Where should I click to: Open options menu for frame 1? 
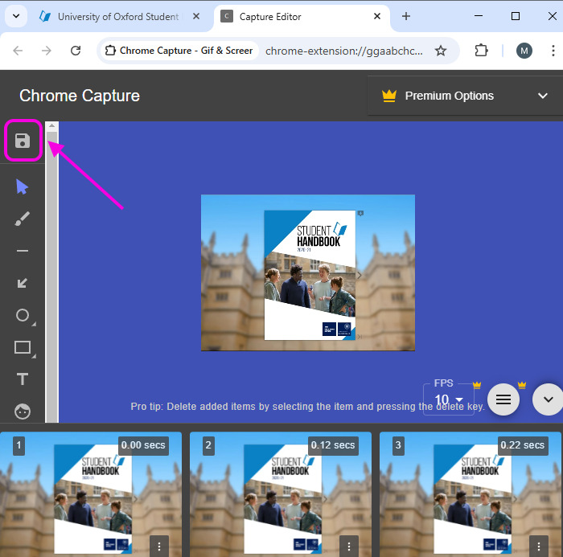[x=159, y=547]
